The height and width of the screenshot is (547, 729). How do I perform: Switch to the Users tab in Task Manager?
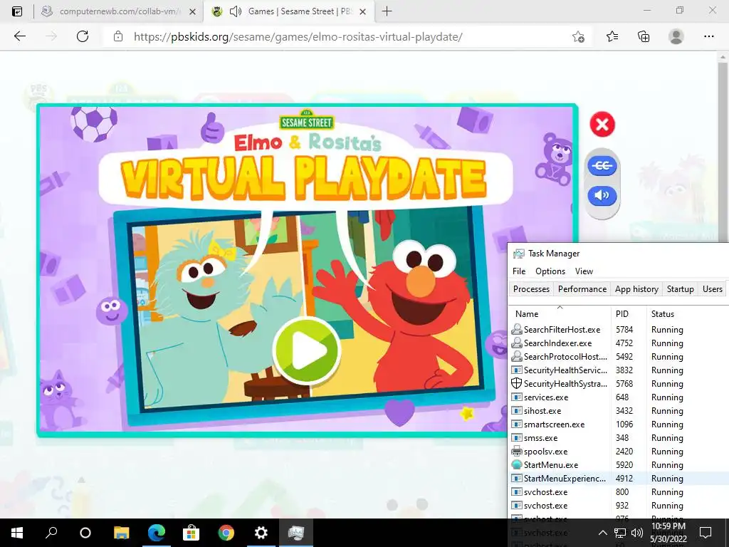coord(712,289)
